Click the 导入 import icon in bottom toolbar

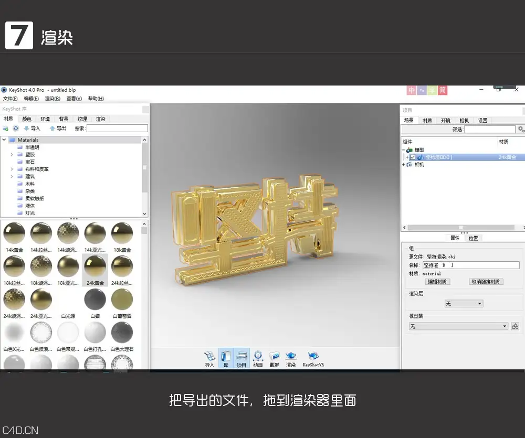209,359
